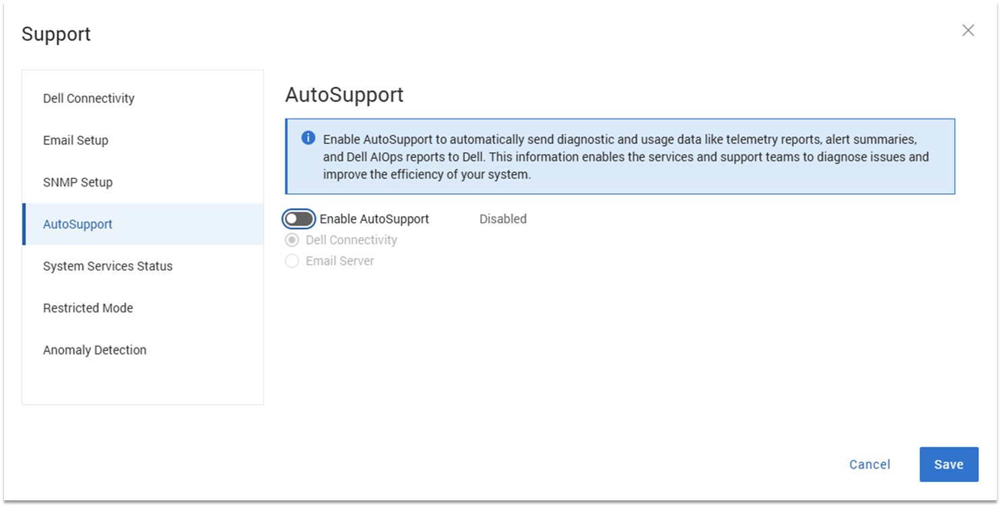Toggle the Enable AutoSupport switch on

click(x=299, y=219)
